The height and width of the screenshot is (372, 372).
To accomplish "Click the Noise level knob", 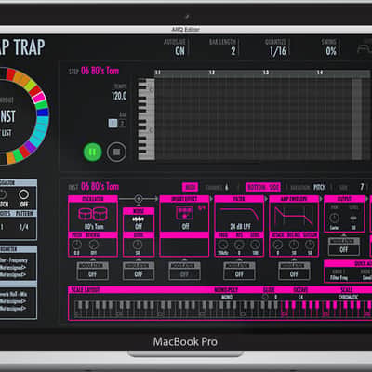I will point(138,246).
